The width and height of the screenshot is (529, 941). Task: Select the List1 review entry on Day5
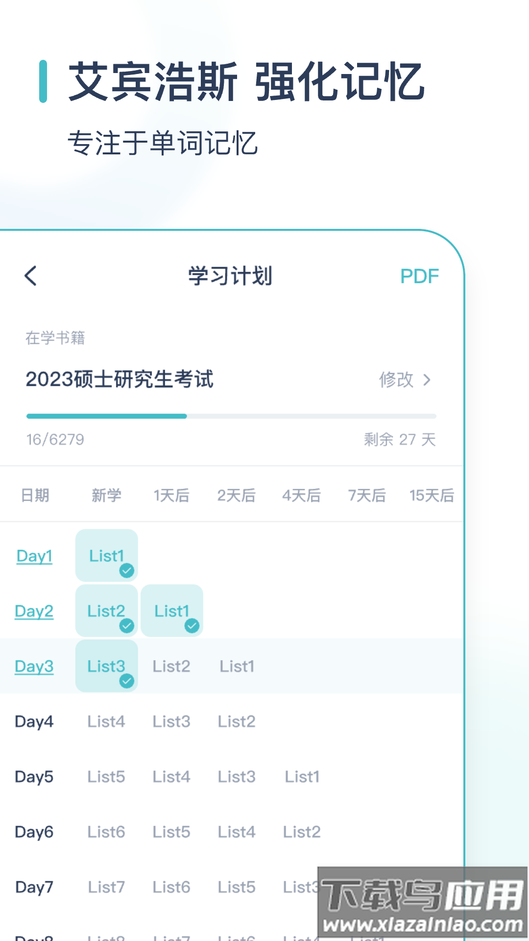(x=302, y=777)
